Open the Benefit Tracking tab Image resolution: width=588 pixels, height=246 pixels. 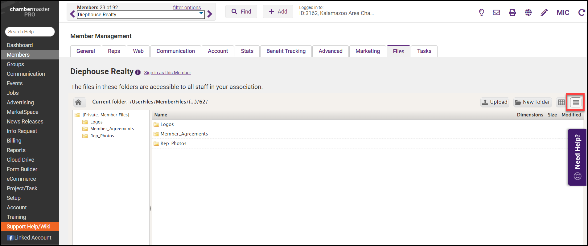click(286, 51)
